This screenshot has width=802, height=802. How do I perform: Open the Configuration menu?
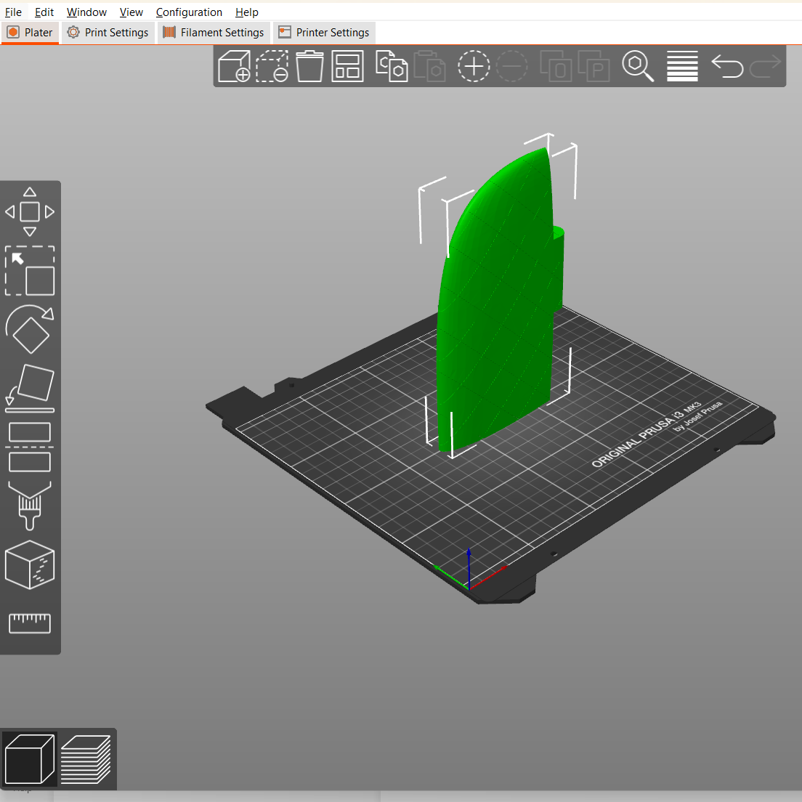pyautogui.click(x=189, y=12)
